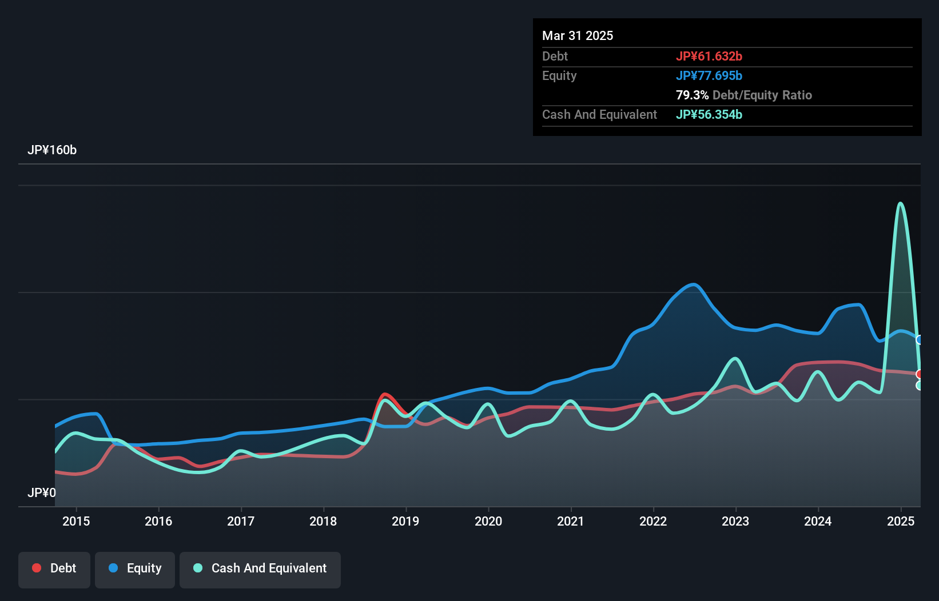Click the red Debt endpoint marker on chart

coord(920,374)
